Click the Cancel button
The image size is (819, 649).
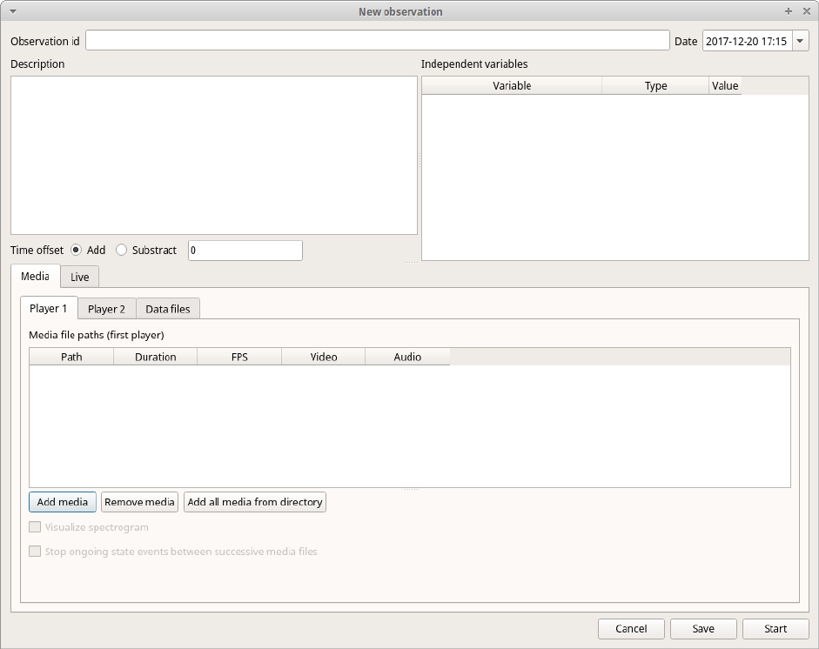tap(631, 629)
